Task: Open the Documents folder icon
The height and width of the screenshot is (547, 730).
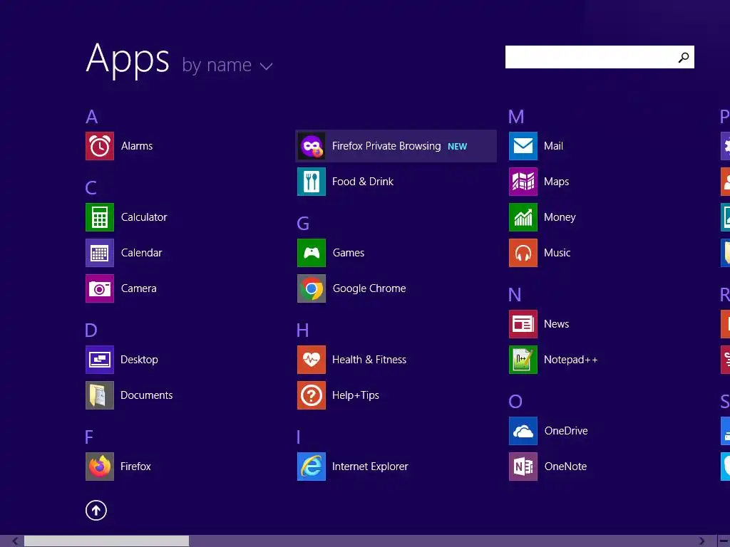Action: click(x=100, y=395)
